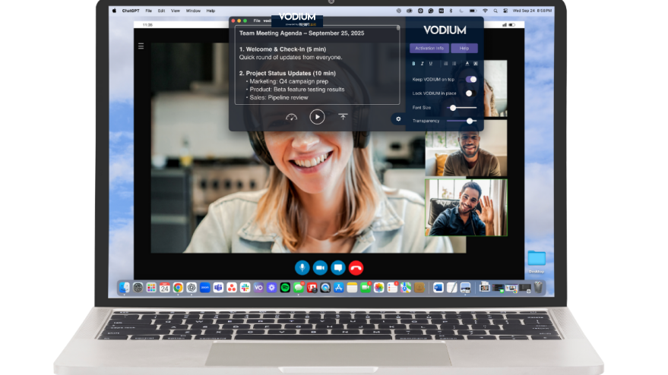
Task: Open Launchpad from the Dock
Action: (x=151, y=288)
